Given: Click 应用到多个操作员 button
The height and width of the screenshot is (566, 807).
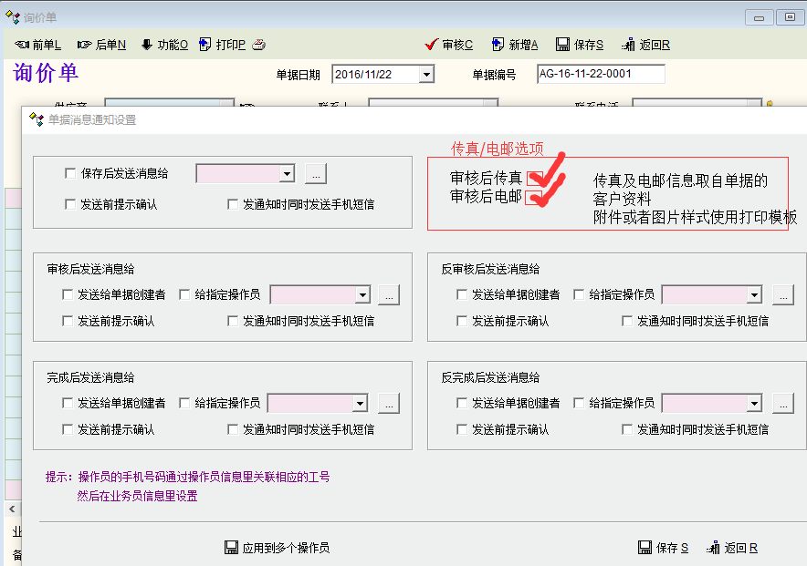Looking at the screenshot, I should click(277, 548).
